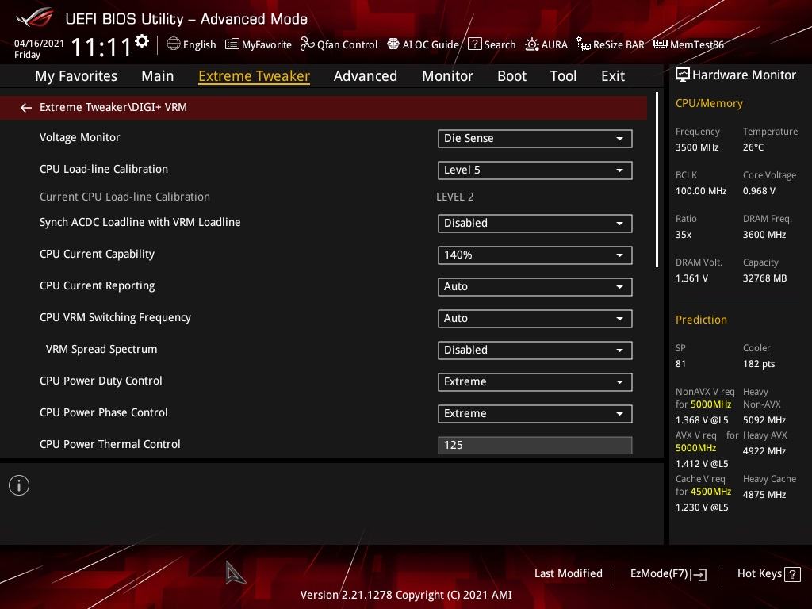Screen dimensions: 812x609
Task: Click Current CPU Load-line Calibration label
Action: click(124, 197)
